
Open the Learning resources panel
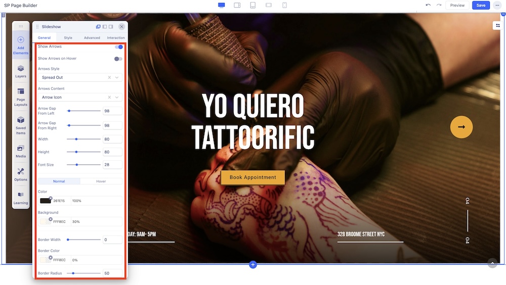pyautogui.click(x=21, y=198)
